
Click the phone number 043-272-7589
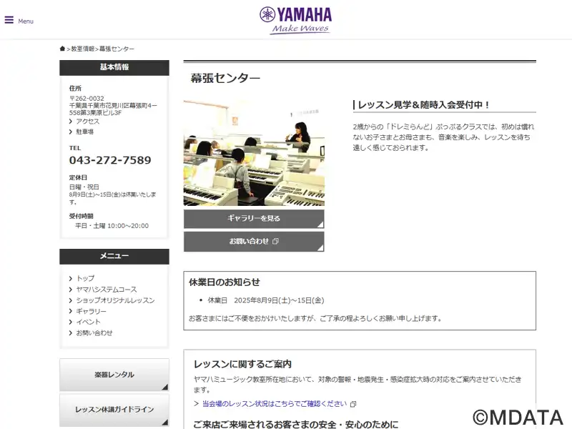pyautogui.click(x=110, y=160)
